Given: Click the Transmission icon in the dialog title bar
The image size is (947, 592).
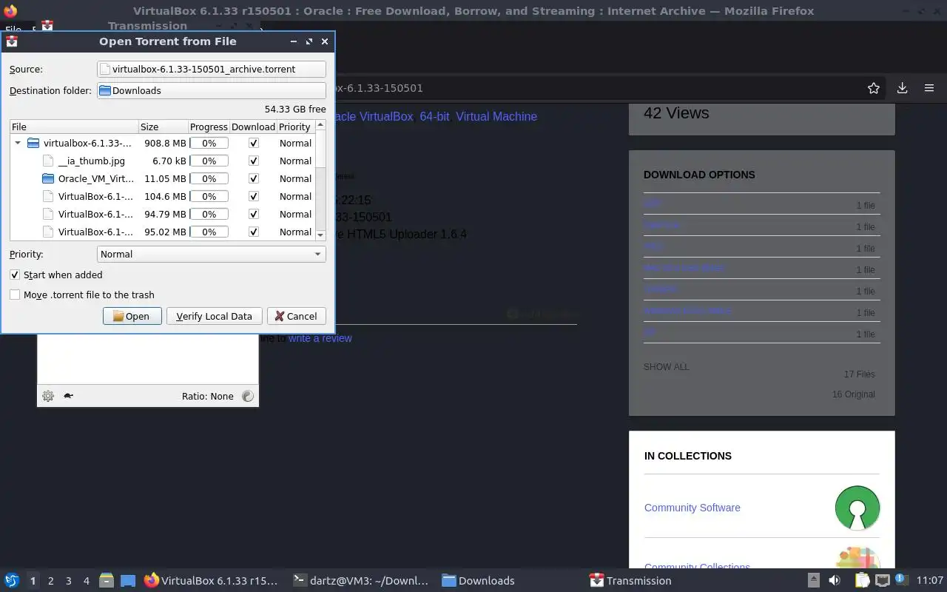Looking at the screenshot, I should pyautogui.click(x=12, y=42).
